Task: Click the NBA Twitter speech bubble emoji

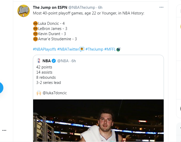Action: point(82,49)
